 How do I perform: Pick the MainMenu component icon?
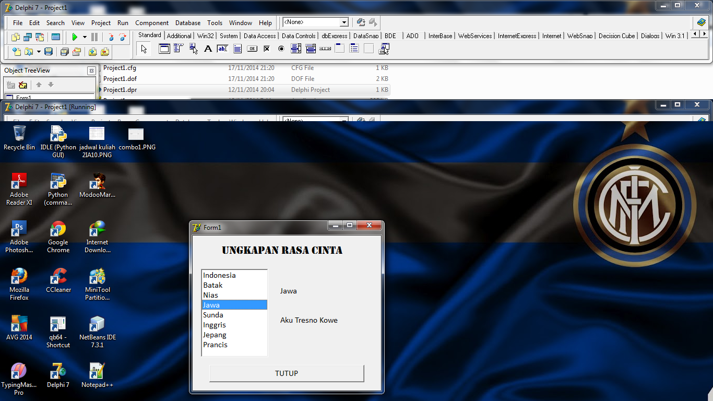click(178, 49)
